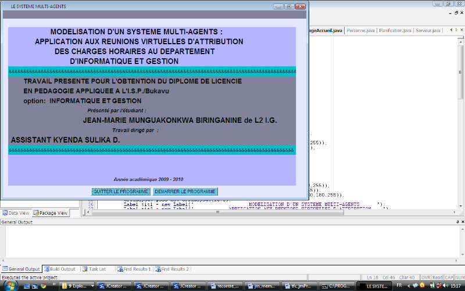Close the JCreator MDI child document
The height and width of the screenshot is (291, 465).
[462, 13]
